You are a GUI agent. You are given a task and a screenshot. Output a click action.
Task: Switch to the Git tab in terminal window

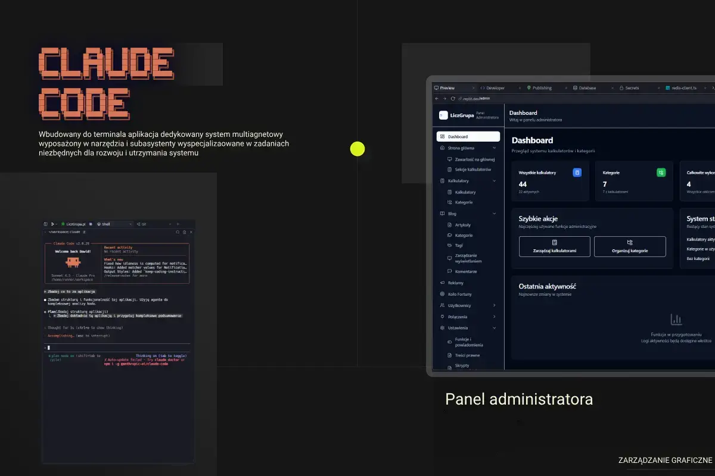pyautogui.click(x=142, y=224)
